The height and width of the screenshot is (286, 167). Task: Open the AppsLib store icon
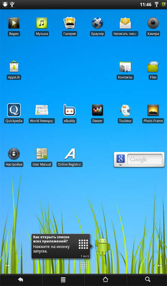tap(14, 70)
